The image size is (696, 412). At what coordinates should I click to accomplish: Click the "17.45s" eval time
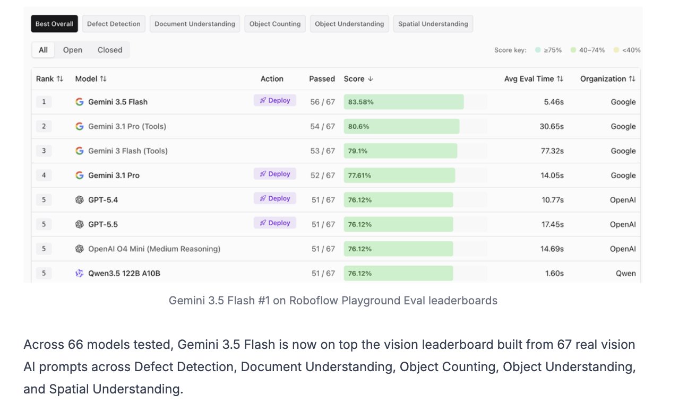[x=553, y=224]
